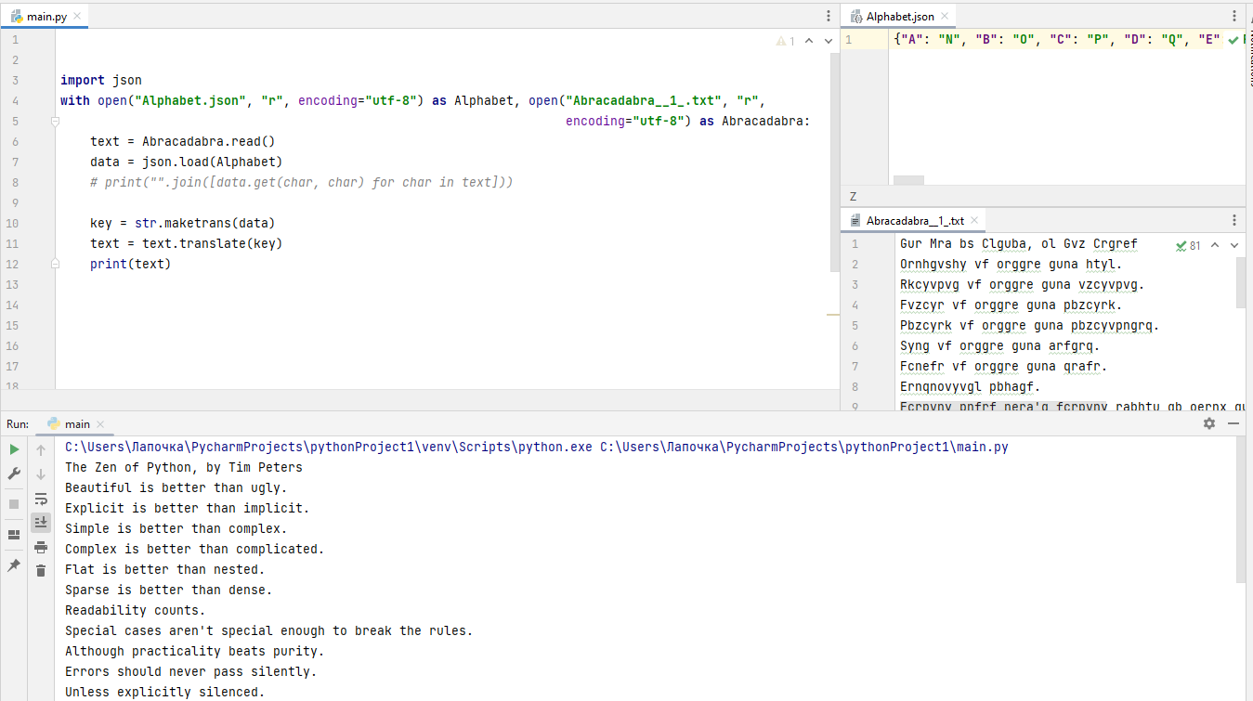Click the typo count 81 indicator
This screenshot has height=701, width=1253.
1188,246
